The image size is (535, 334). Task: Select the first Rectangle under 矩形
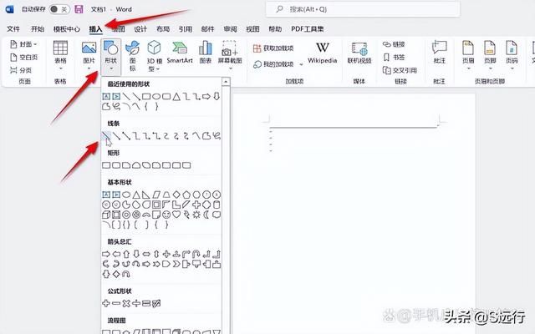[x=106, y=165]
